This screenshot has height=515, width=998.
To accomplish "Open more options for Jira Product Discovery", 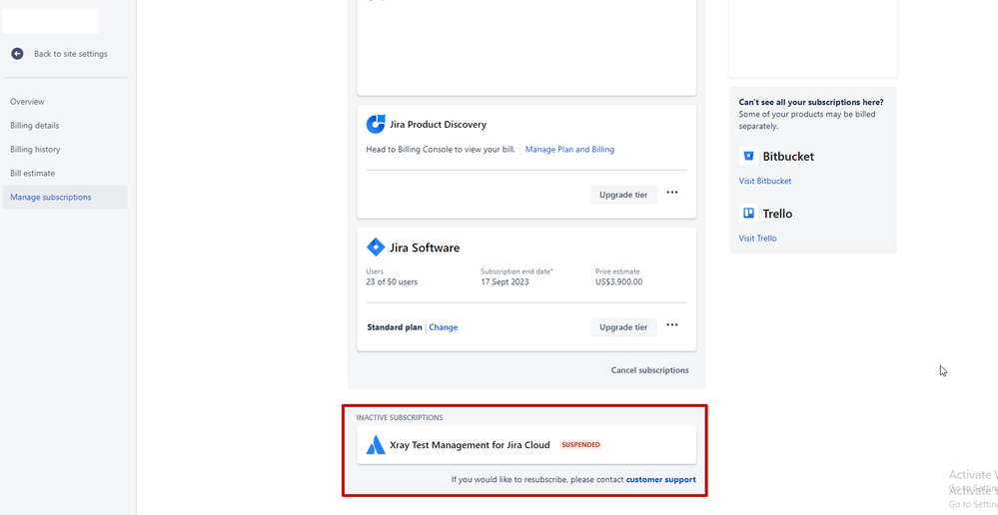I will tap(672, 193).
